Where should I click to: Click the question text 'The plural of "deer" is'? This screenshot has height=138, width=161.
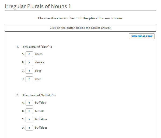click(x=37, y=47)
